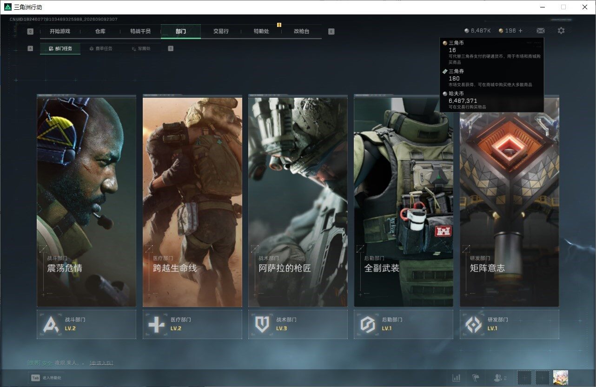596x387 pixels.
Task: Click the 哈夫币 label in tooltip
Action: point(456,93)
